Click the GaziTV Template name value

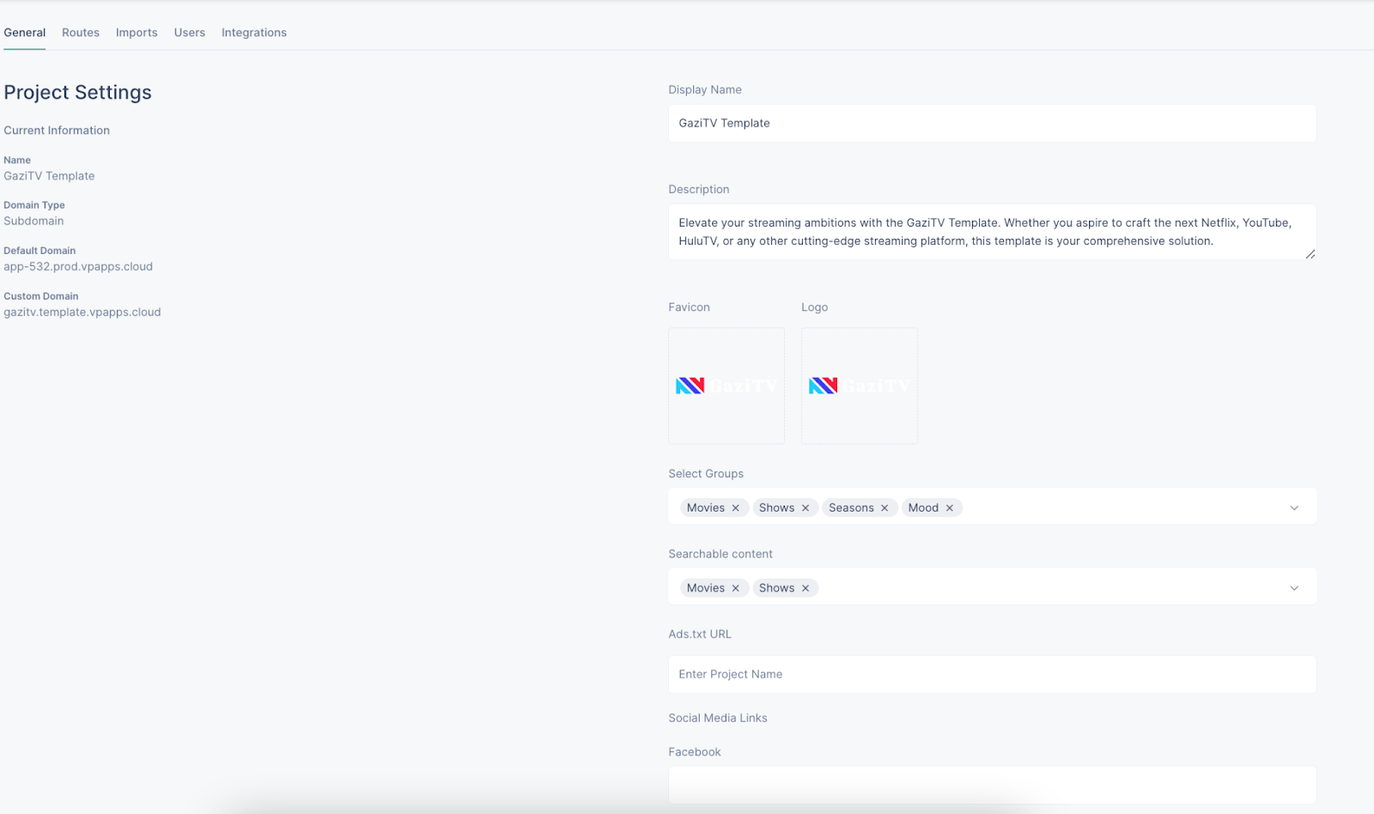[x=49, y=176]
